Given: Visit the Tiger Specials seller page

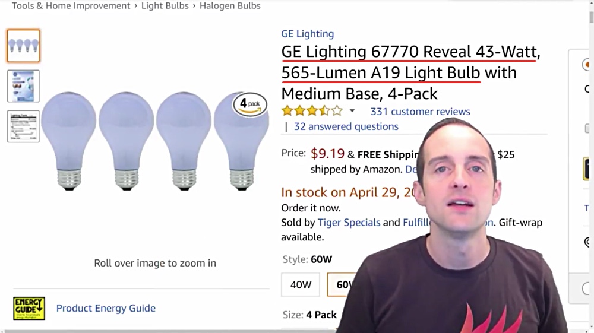Looking at the screenshot, I should (349, 222).
